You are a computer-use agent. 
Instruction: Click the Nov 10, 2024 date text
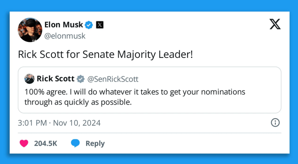click(77, 123)
